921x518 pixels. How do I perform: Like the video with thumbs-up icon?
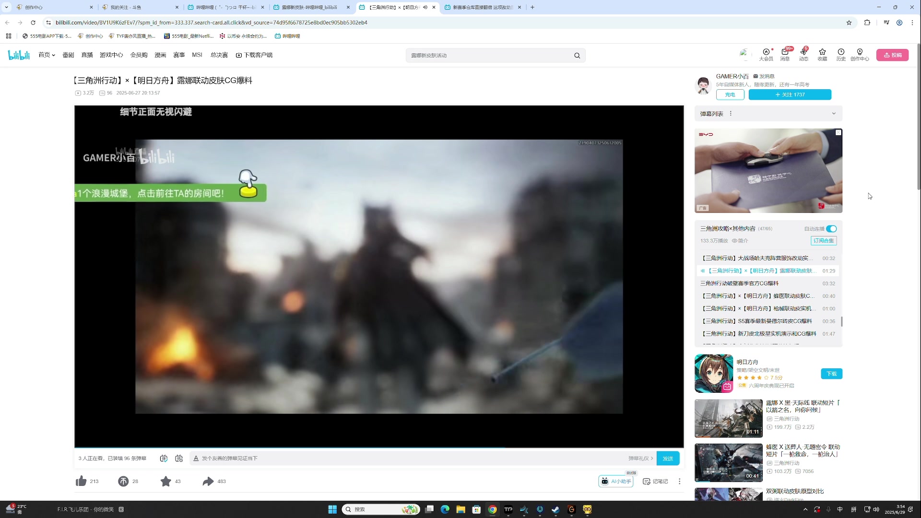click(x=81, y=481)
